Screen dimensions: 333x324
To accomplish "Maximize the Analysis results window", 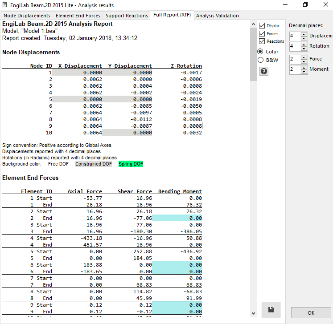I will (x=305, y=4).
